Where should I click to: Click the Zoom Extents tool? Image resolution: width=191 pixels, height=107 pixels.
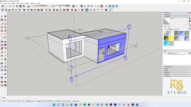pyautogui.click(x=2, y=70)
